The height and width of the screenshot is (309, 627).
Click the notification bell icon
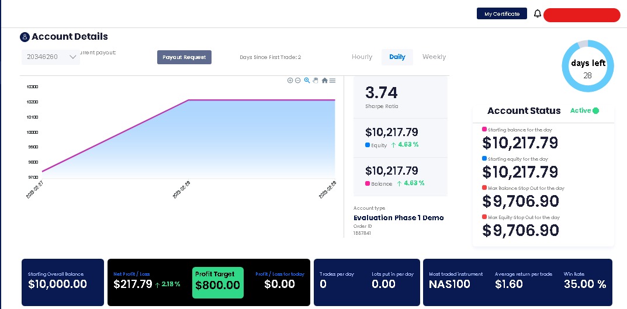tap(538, 13)
